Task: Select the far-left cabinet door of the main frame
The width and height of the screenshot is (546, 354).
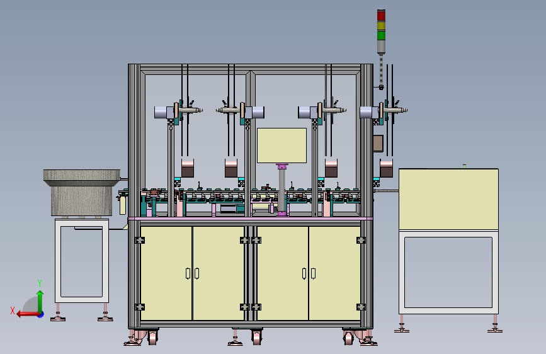Action: pyautogui.click(x=166, y=273)
